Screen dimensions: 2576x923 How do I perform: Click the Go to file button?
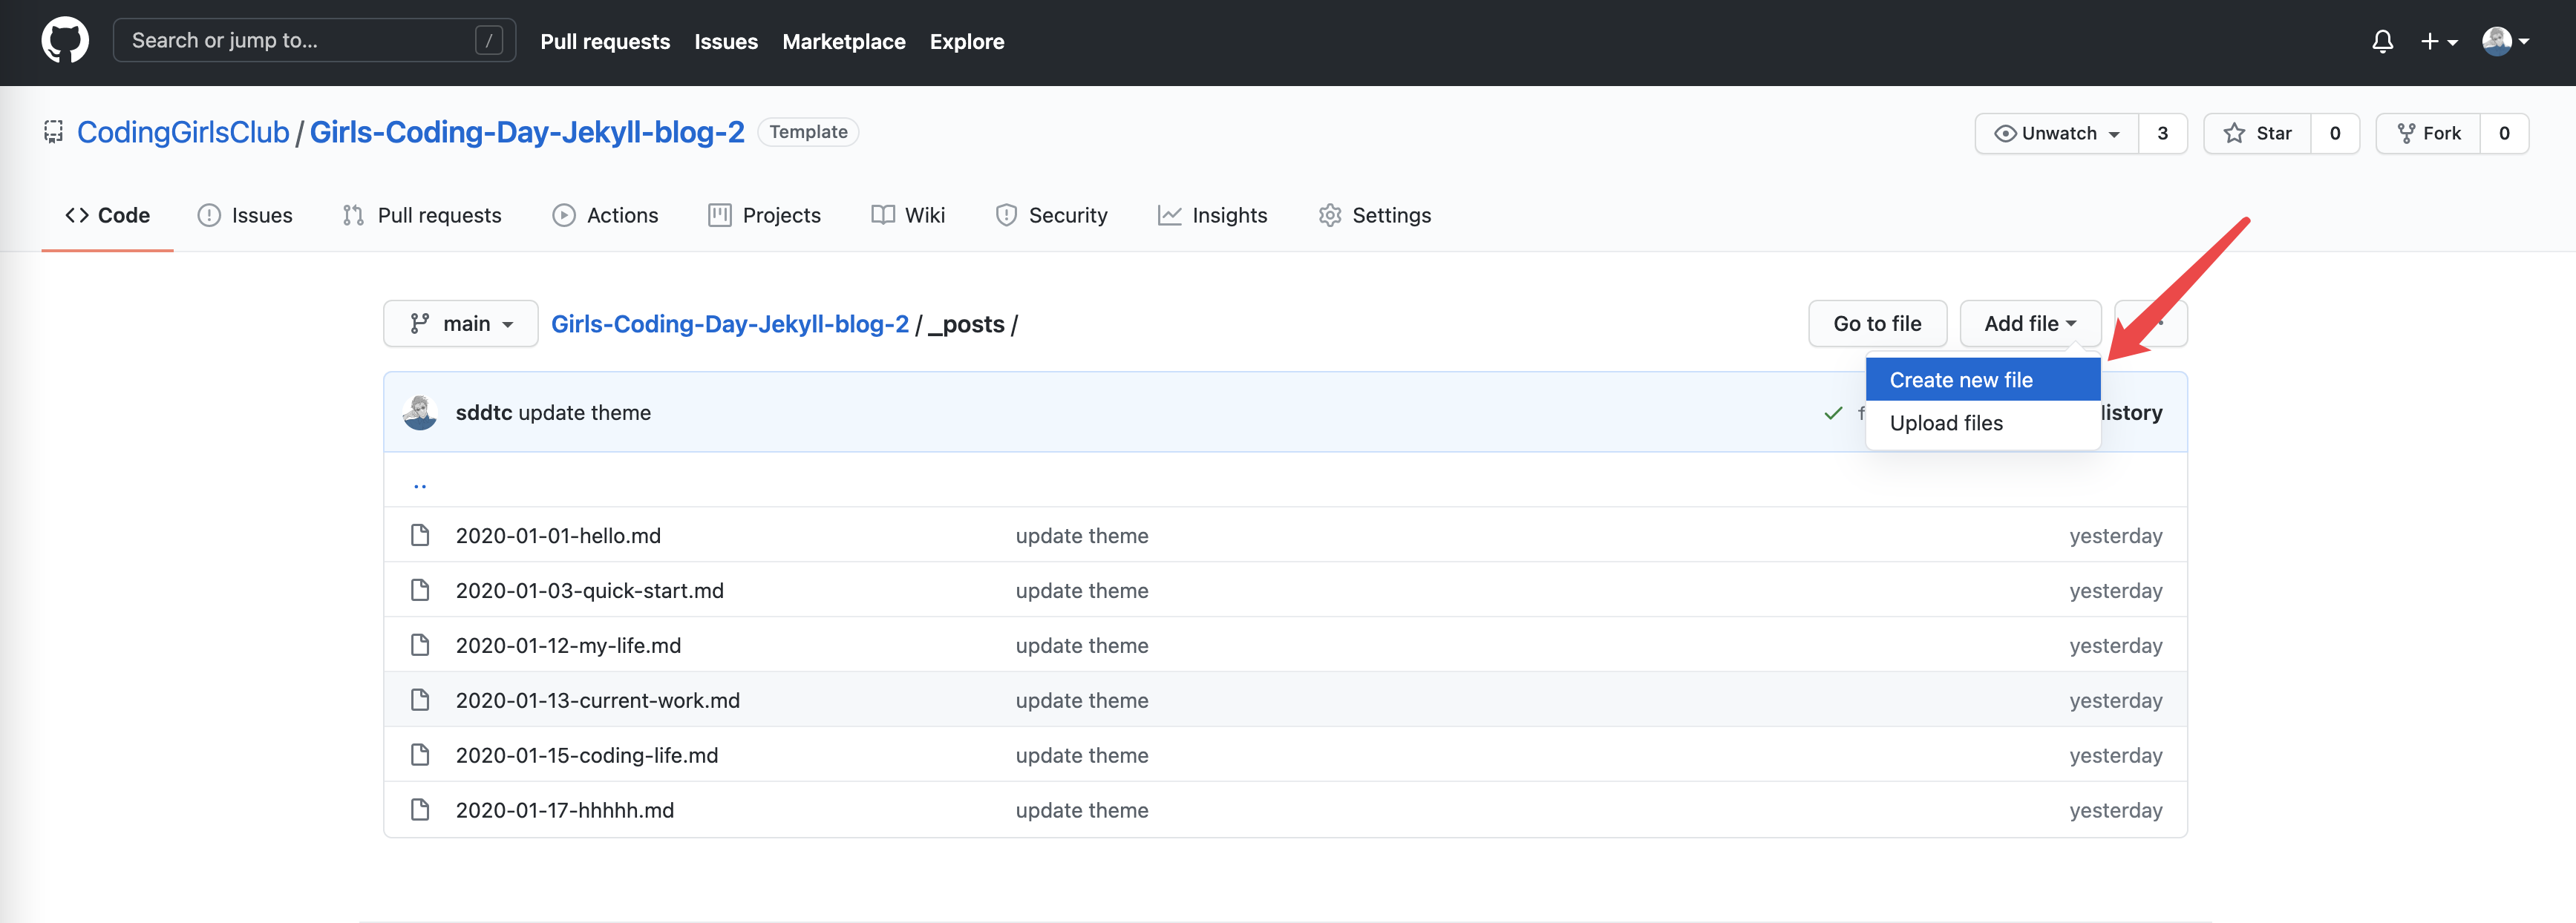point(1876,324)
